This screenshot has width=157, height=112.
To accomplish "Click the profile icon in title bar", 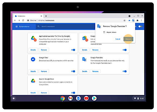I will point(129,16).
